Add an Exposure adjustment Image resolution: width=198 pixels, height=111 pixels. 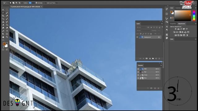[x=184, y=29]
